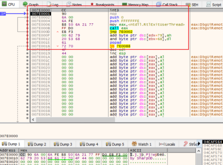This screenshot has height=165, width=223.
Task: Select address 007E0001 at EIP
Action: pyautogui.click(x=41, y=14)
